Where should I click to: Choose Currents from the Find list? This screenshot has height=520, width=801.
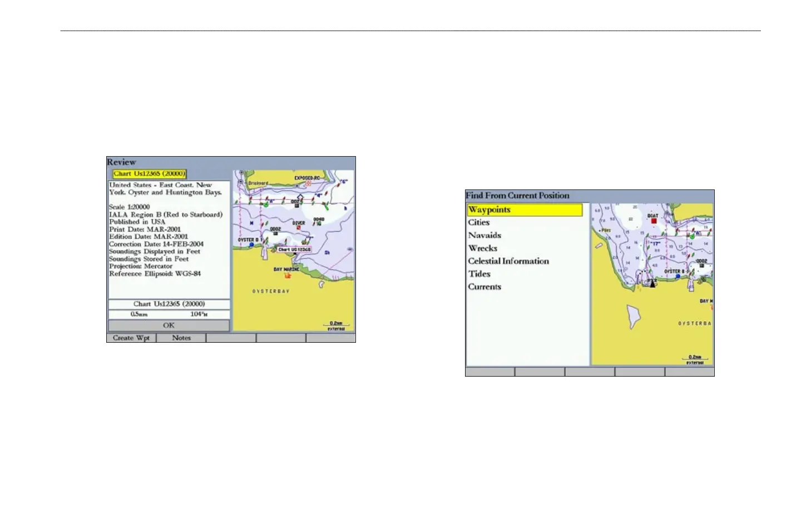pyautogui.click(x=484, y=287)
